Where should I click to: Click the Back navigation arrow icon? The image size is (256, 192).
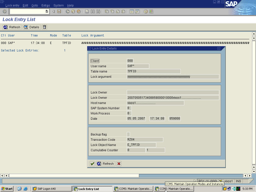[67, 11]
